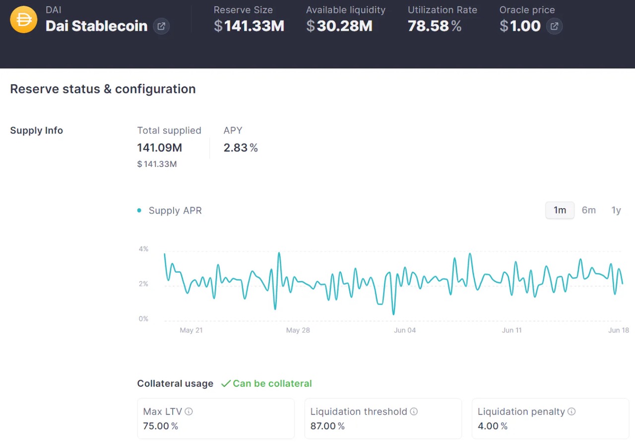Click the DAI token logo icon
The width and height of the screenshot is (635, 444).
24,20
